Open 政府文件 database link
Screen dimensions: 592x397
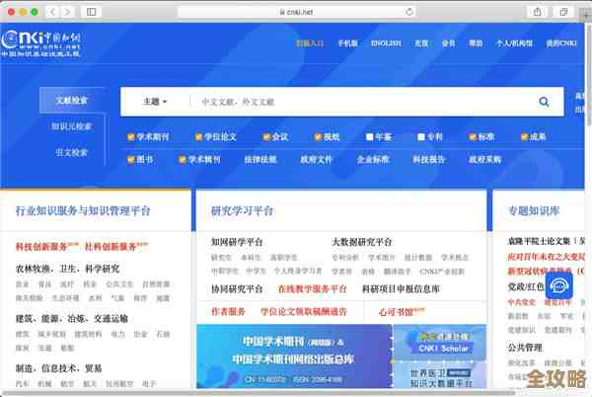click(x=316, y=160)
